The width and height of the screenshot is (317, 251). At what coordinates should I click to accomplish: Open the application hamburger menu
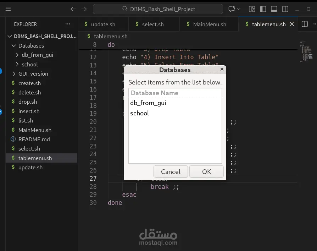click(8, 9)
